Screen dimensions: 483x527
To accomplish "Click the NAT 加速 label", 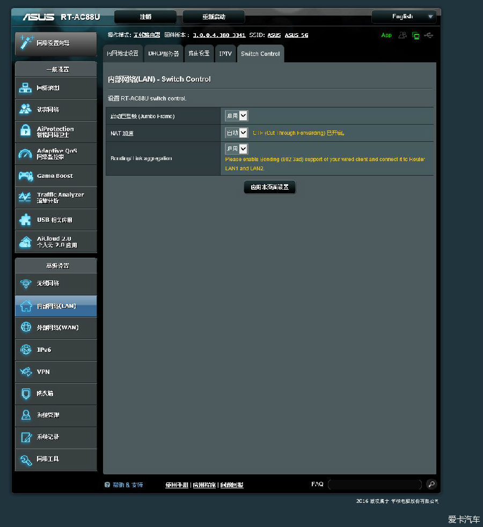I will click(122, 133).
